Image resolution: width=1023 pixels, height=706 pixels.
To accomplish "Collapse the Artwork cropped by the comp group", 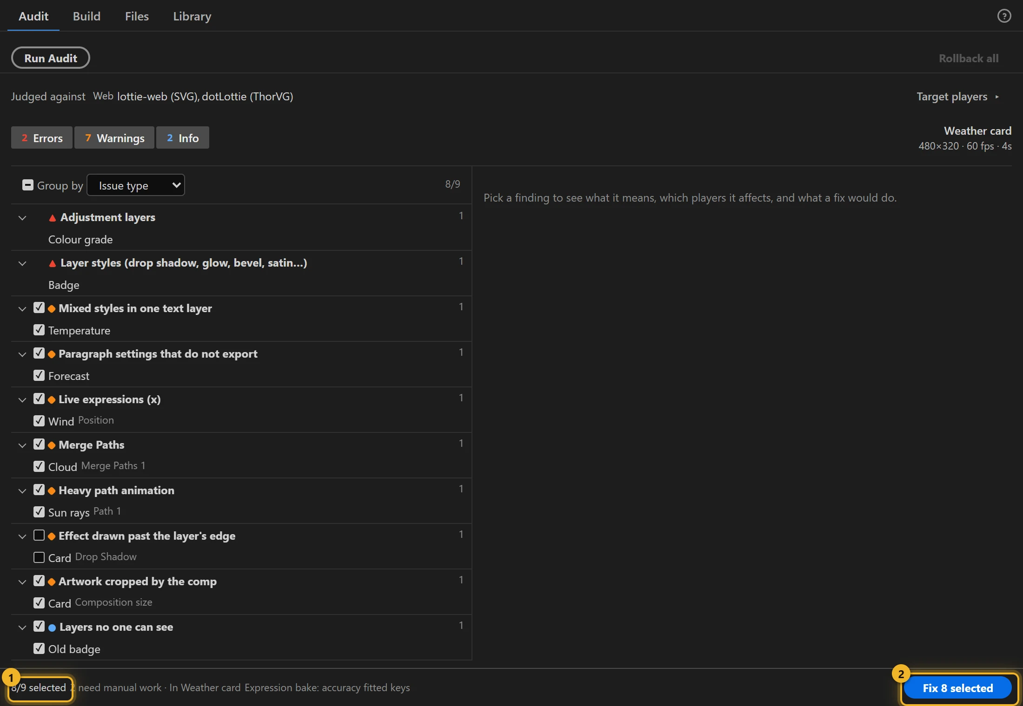I will point(22,582).
